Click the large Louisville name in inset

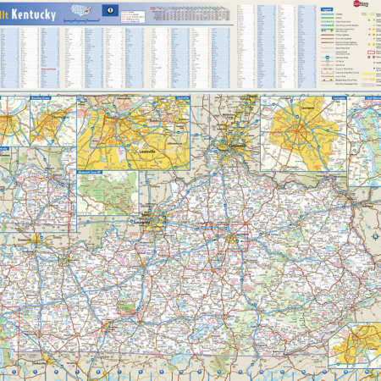pos(147,152)
